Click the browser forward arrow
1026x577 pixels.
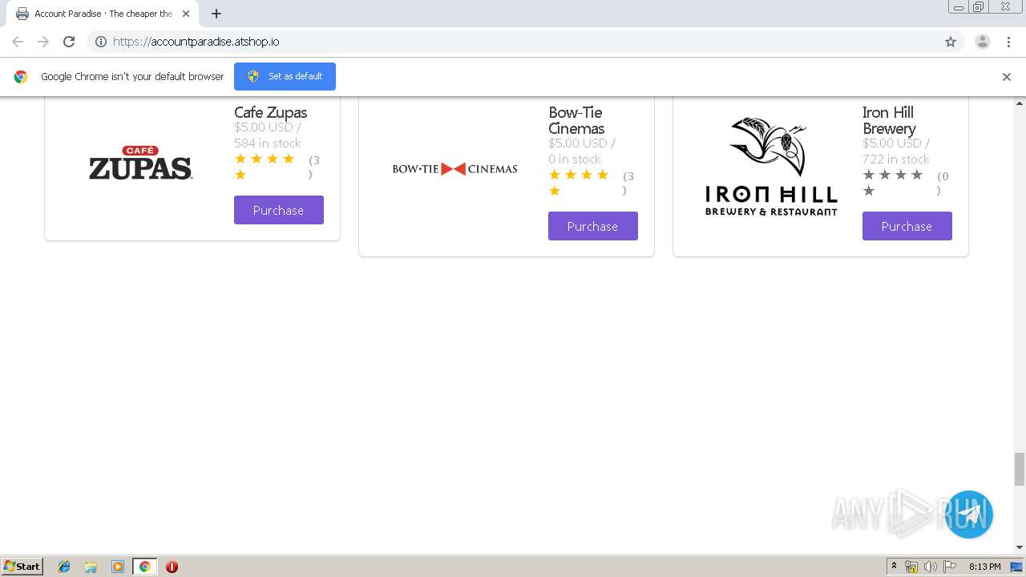[43, 42]
